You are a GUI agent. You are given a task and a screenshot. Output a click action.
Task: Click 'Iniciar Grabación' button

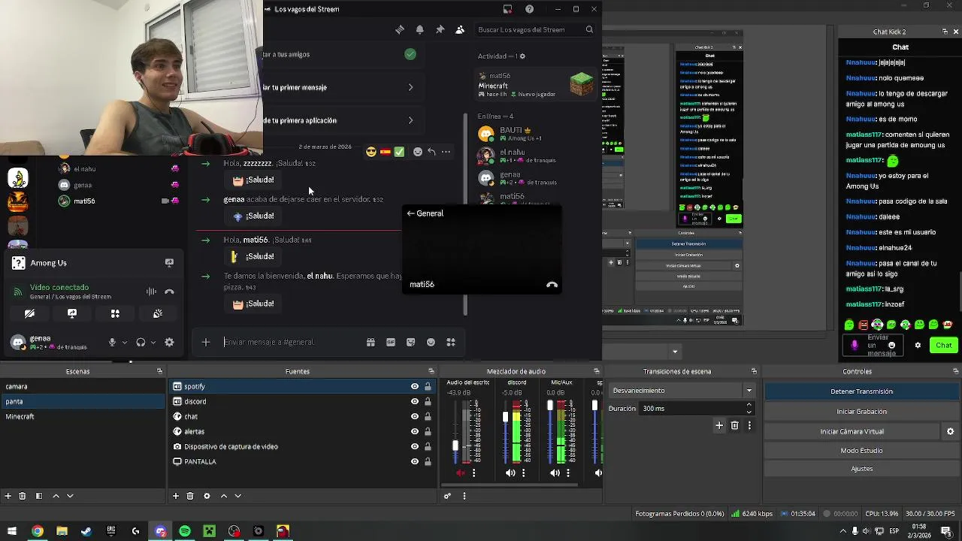[x=861, y=412]
